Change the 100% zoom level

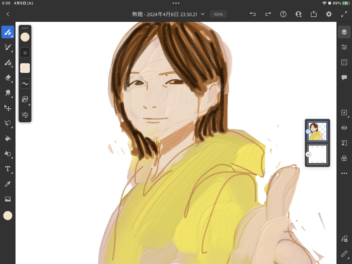(x=218, y=14)
